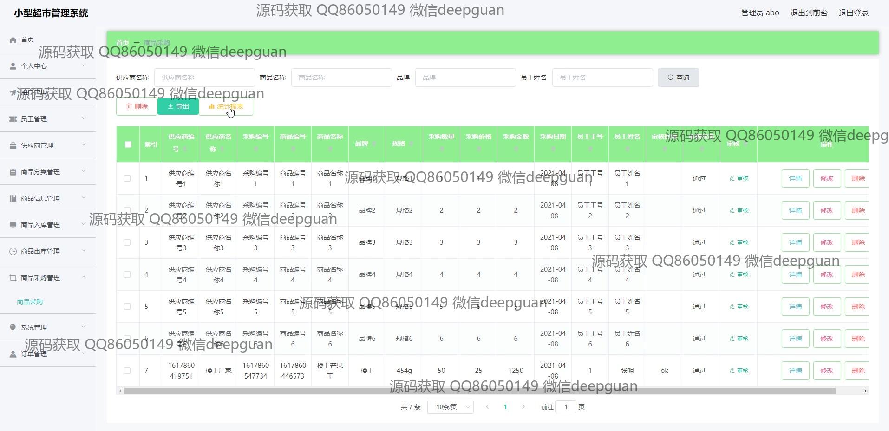Click the 审核 edit icon in row 1
The image size is (889, 431).
pyautogui.click(x=732, y=178)
